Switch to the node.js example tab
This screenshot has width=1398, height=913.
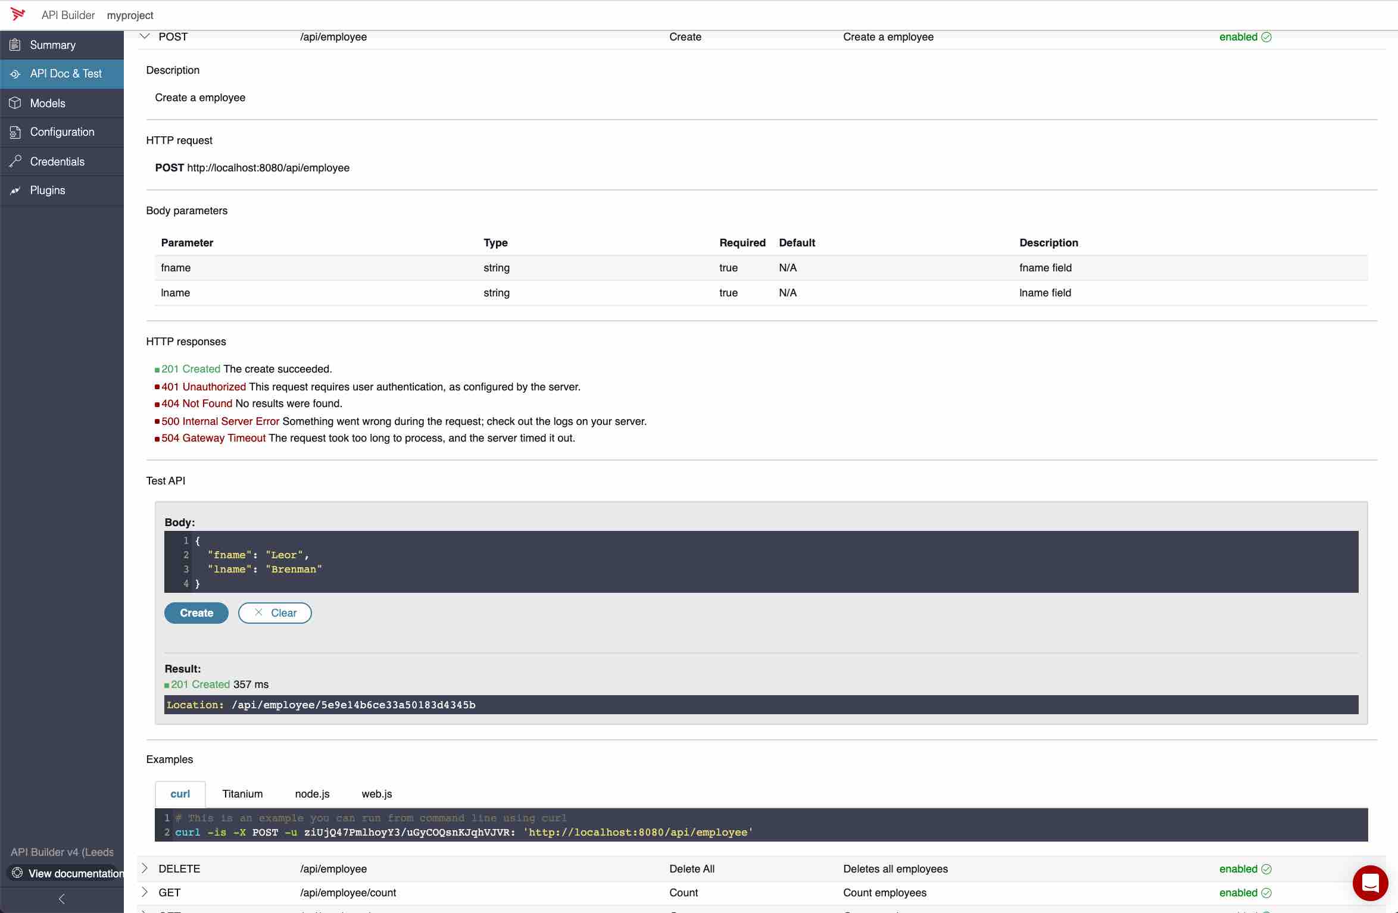(x=312, y=794)
